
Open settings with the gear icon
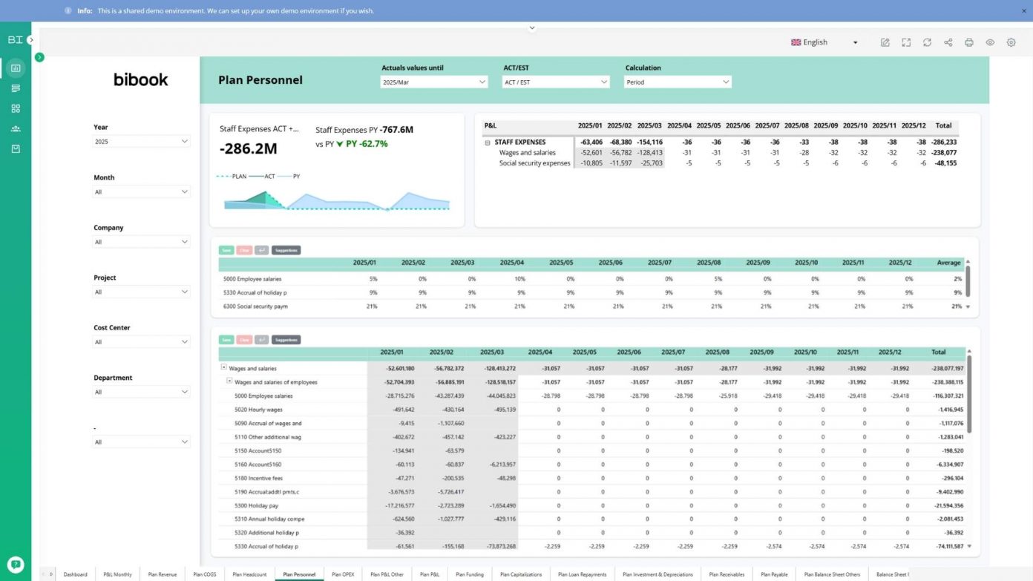coord(1011,43)
